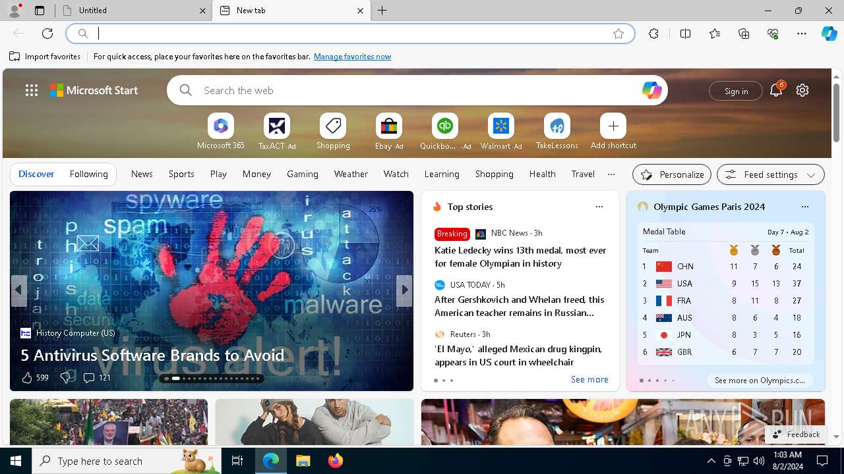Click See more under Top stories

pos(589,380)
